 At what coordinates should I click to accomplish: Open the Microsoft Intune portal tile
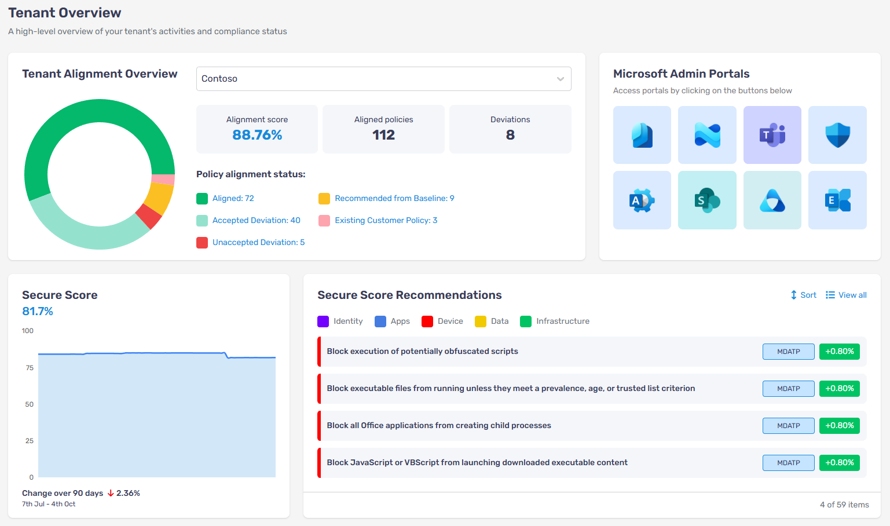coord(707,135)
